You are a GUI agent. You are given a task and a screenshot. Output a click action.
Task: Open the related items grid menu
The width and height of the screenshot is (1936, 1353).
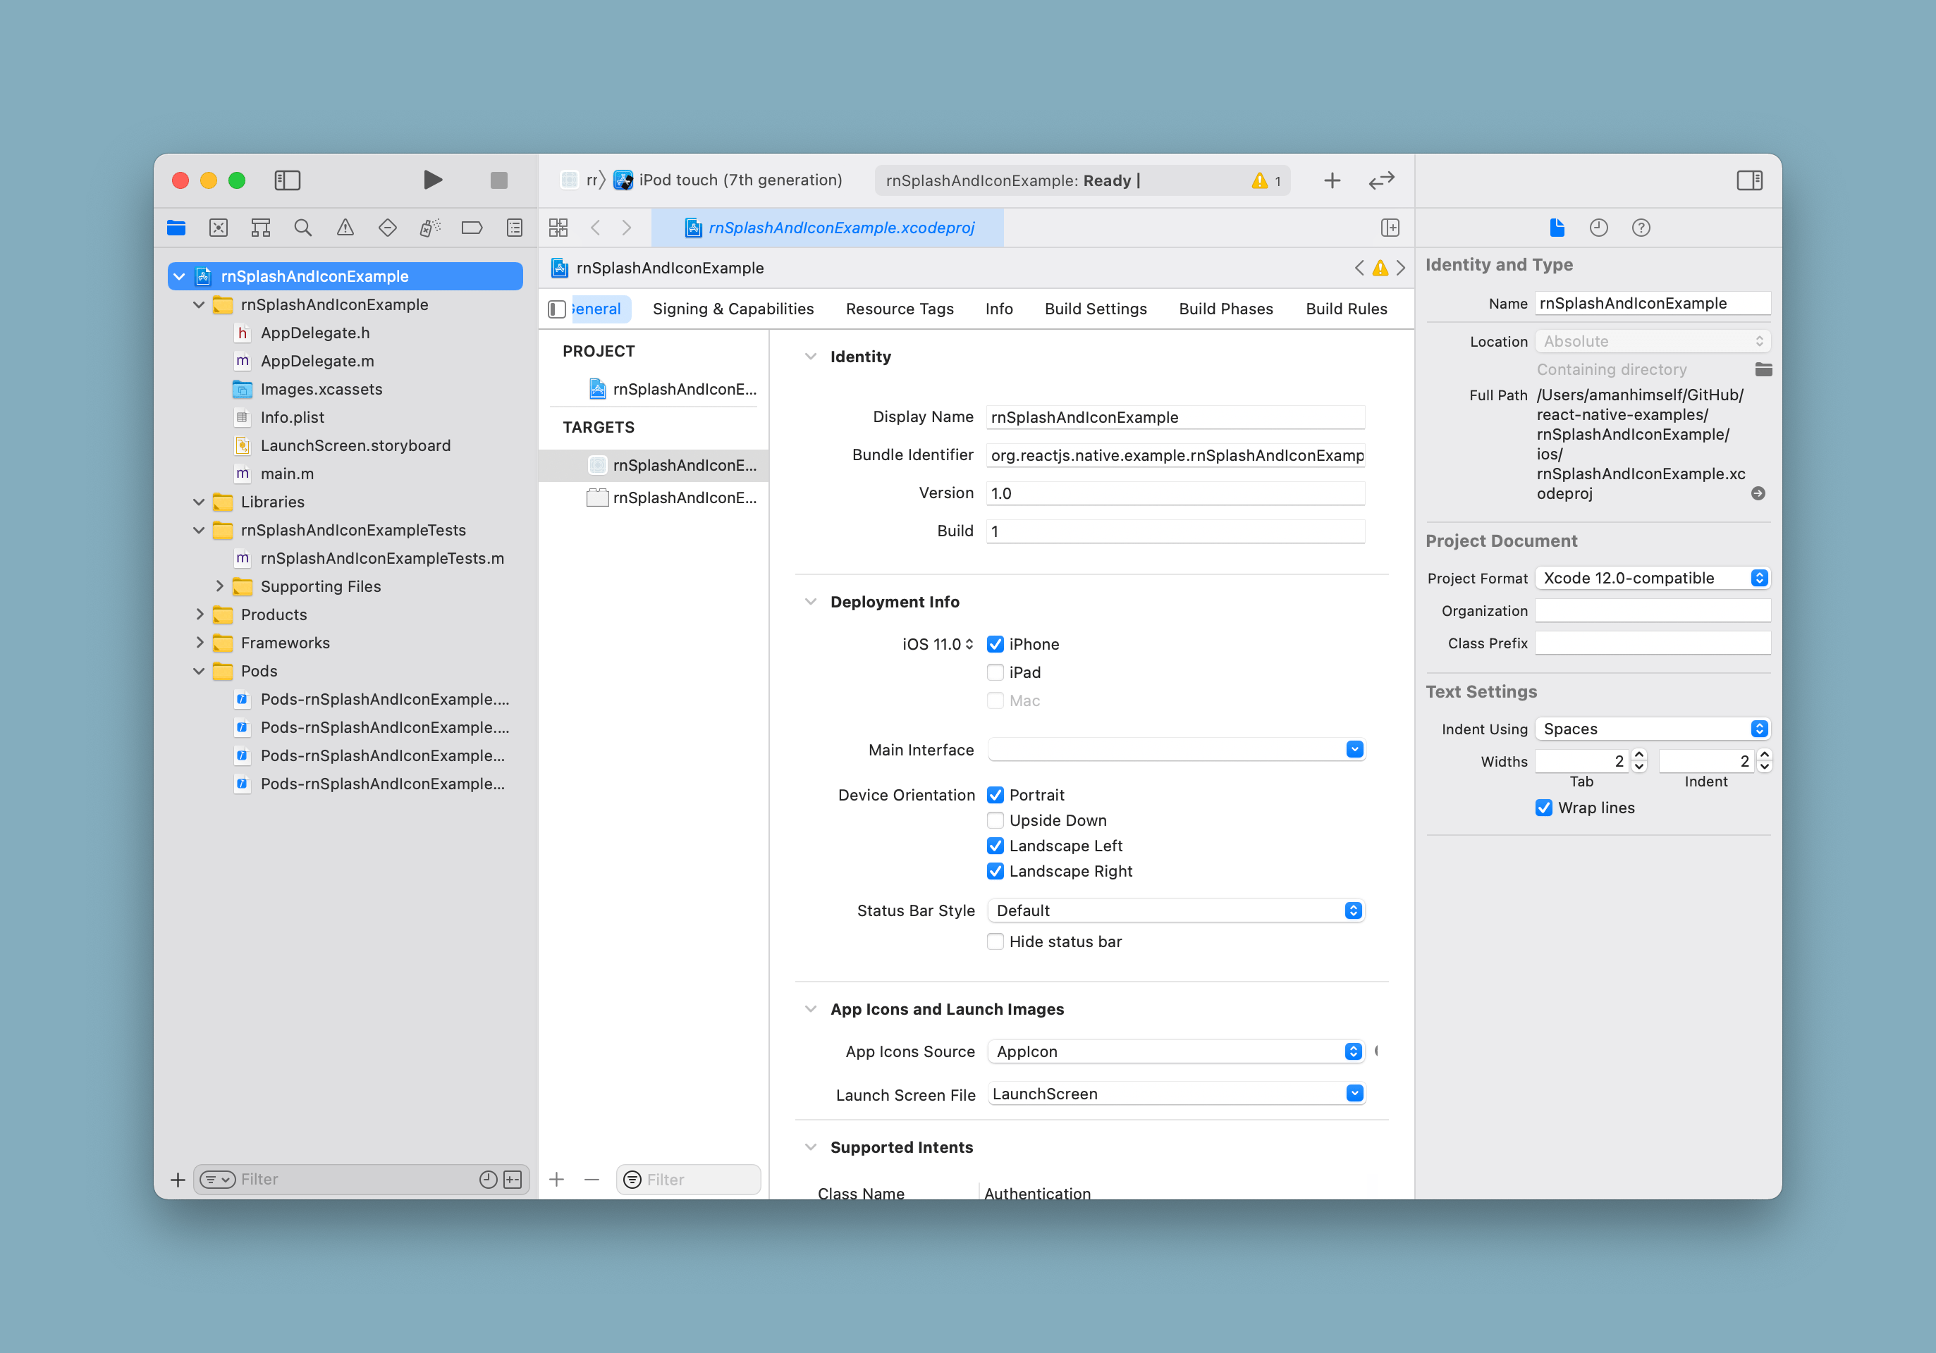click(558, 228)
